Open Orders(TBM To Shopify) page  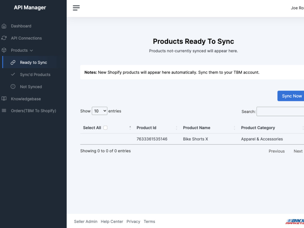pos(33,111)
